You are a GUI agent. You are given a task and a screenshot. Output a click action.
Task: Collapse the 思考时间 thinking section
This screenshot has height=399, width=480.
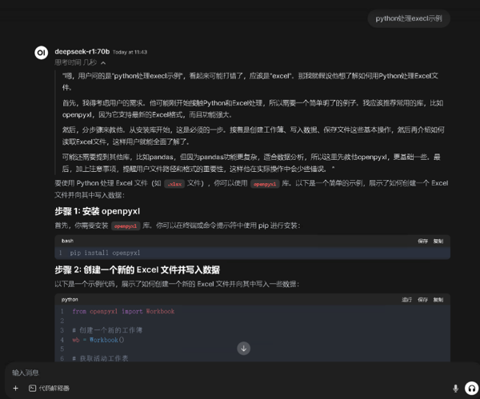tap(81, 62)
